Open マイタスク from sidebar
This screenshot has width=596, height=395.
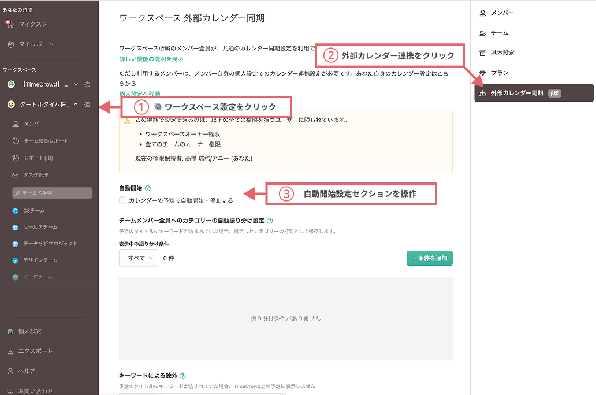33,24
